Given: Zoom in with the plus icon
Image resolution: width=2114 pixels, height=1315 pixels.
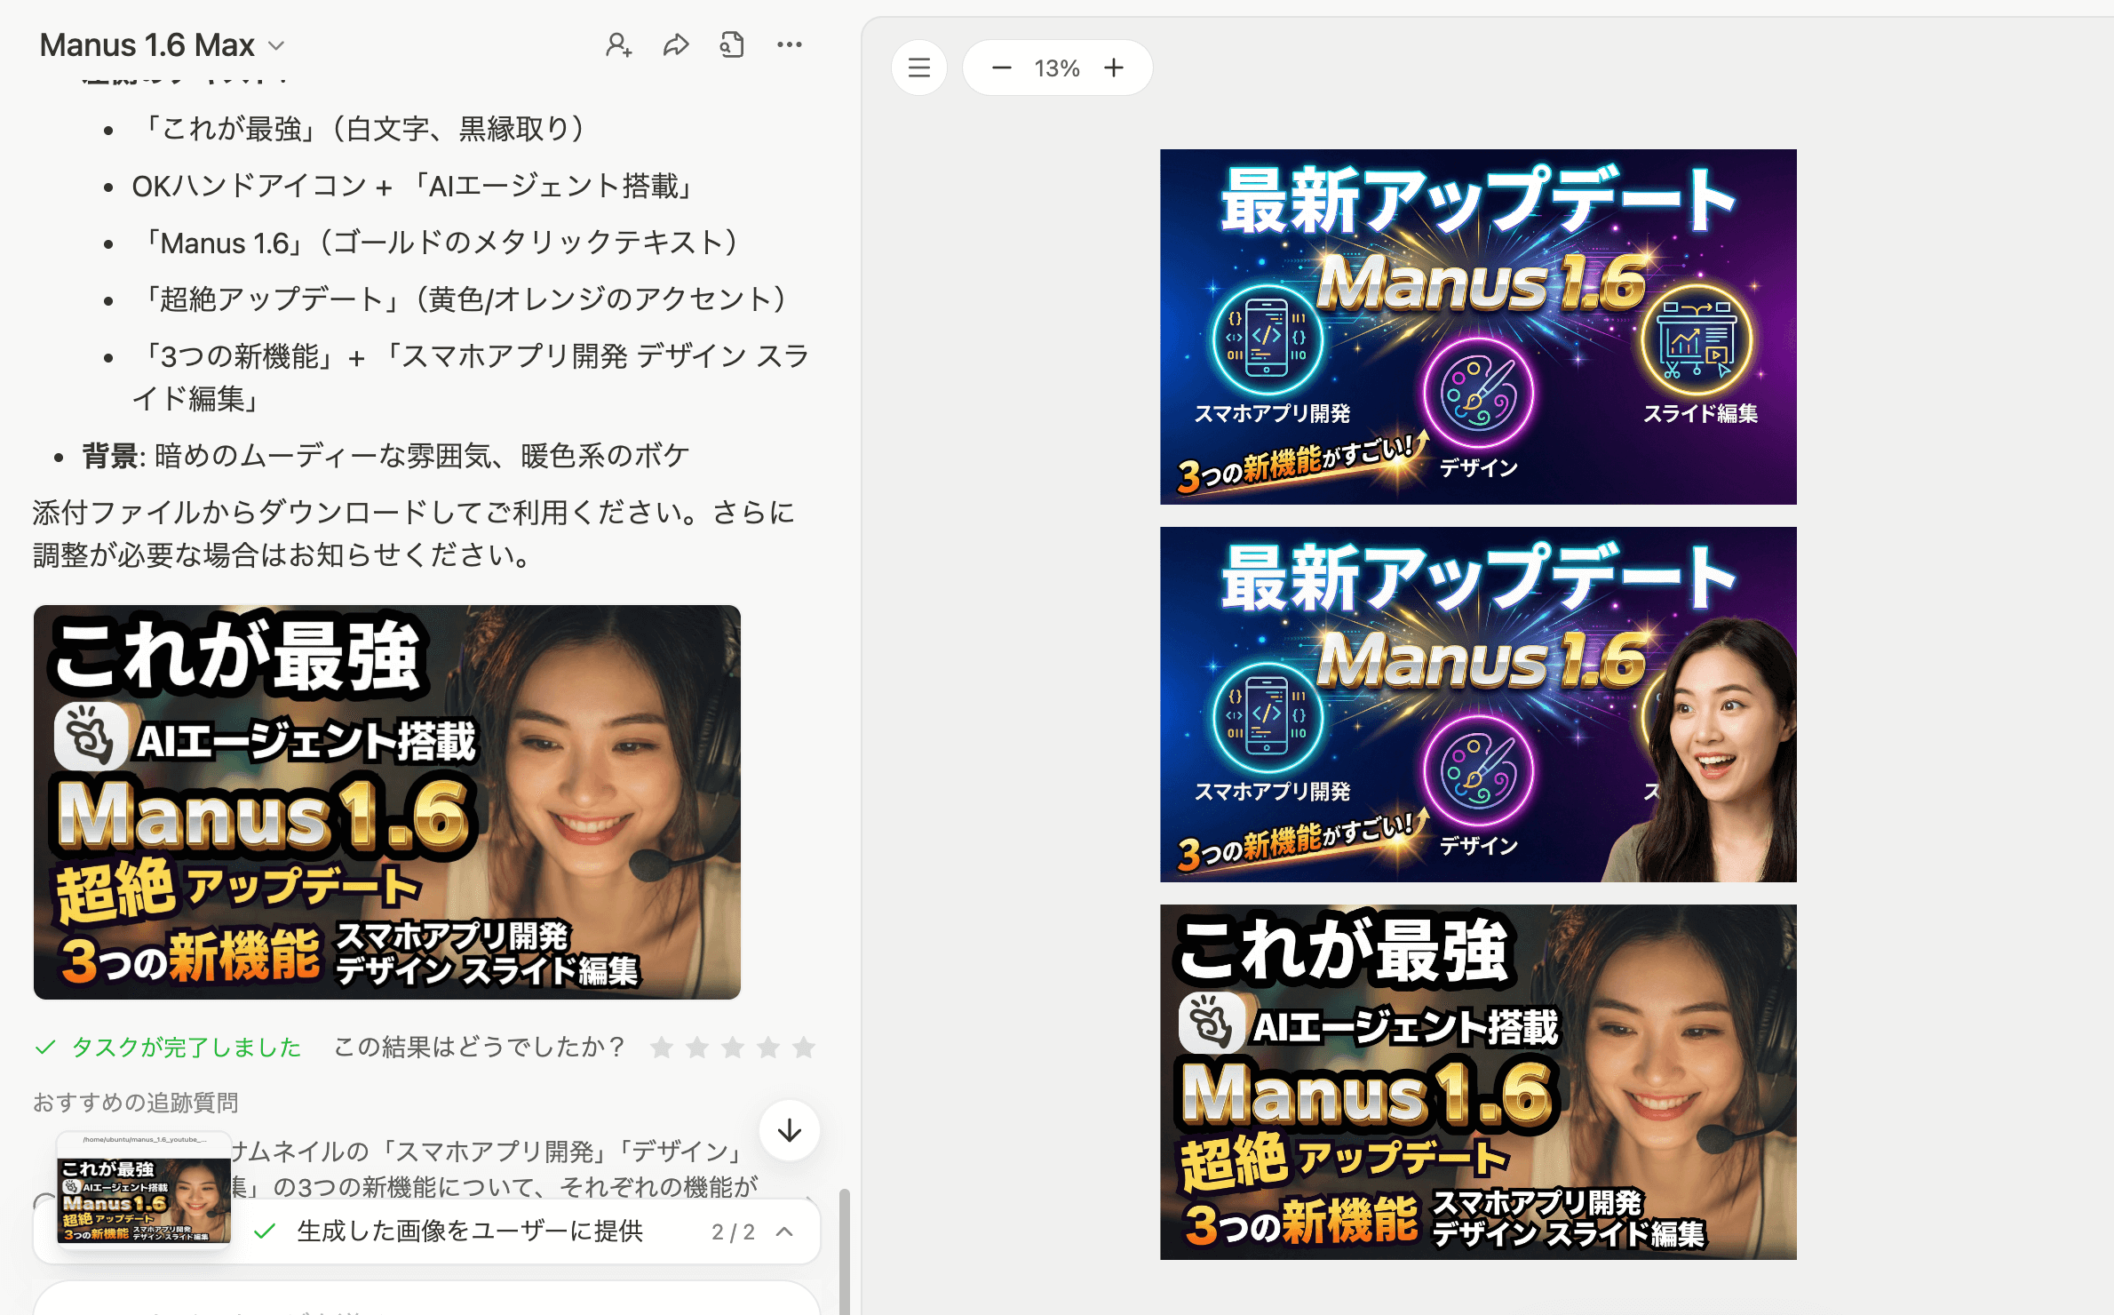Looking at the screenshot, I should (1115, 68).
